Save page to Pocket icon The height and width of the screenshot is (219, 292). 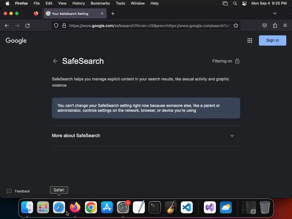click(264, 25)
